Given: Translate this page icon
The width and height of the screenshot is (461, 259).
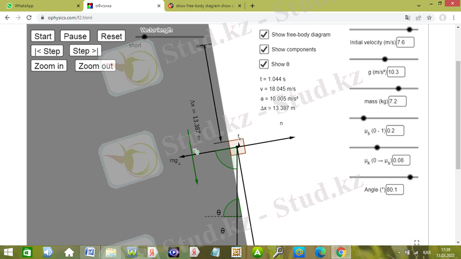Looking at the screenshot, I should [x=407, y=18].
